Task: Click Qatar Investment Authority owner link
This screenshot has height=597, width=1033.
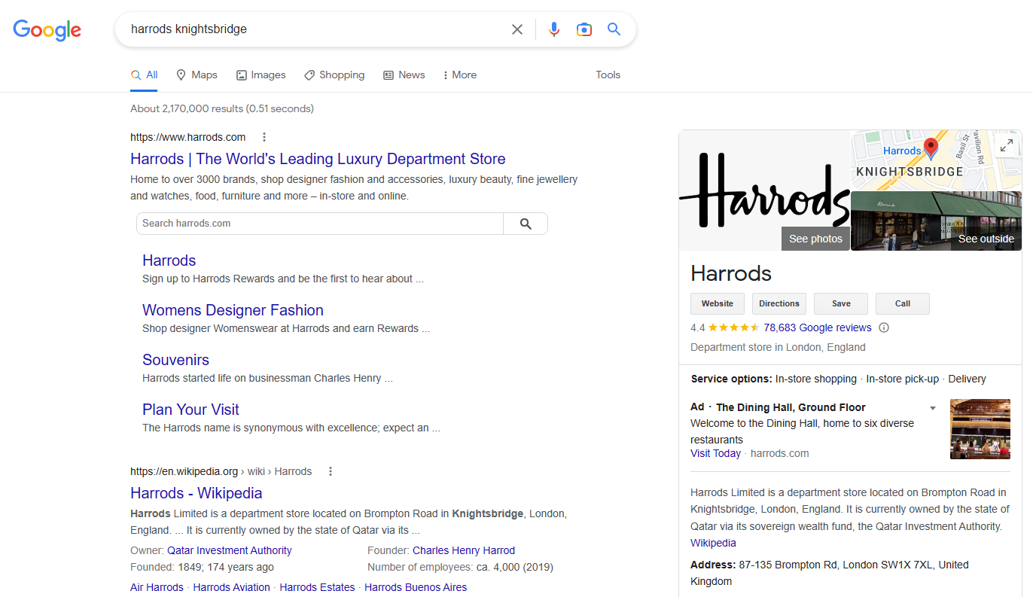Action: pos(229,550)
